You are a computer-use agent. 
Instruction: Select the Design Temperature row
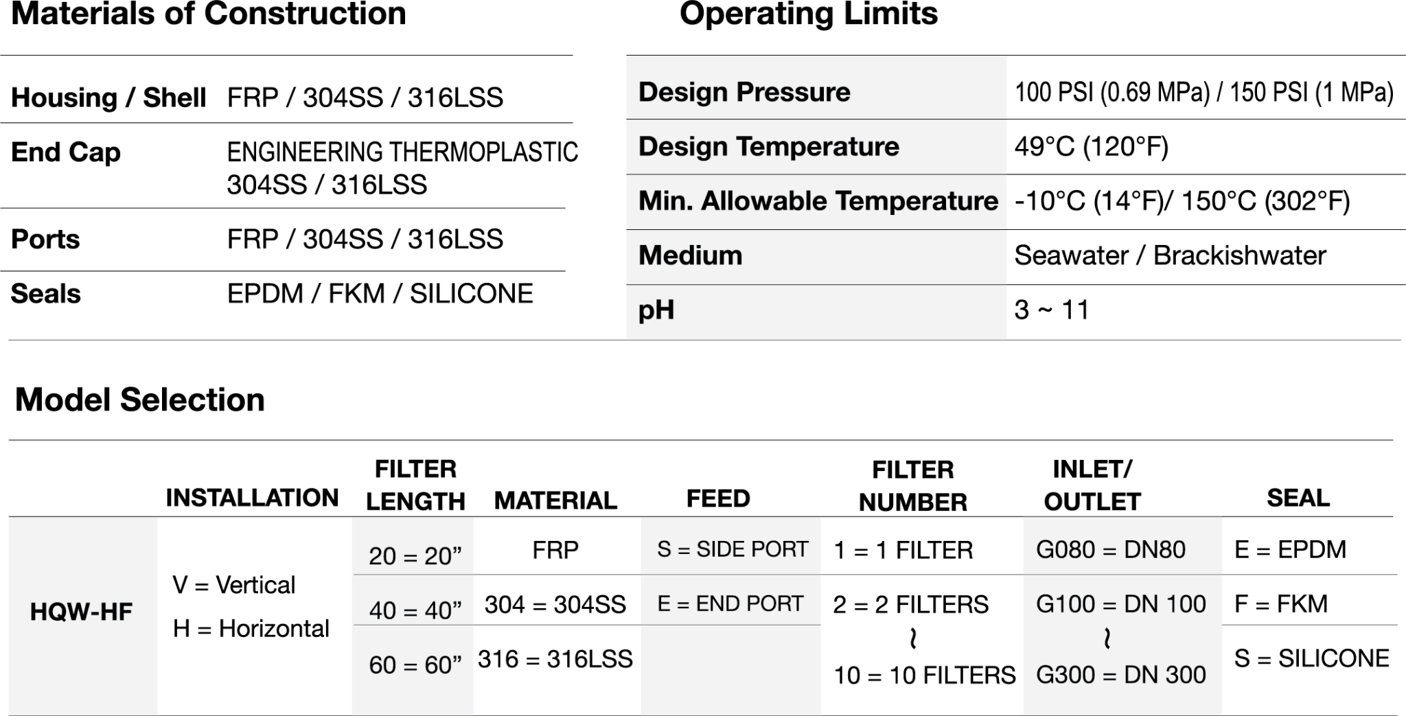[816, 147]
